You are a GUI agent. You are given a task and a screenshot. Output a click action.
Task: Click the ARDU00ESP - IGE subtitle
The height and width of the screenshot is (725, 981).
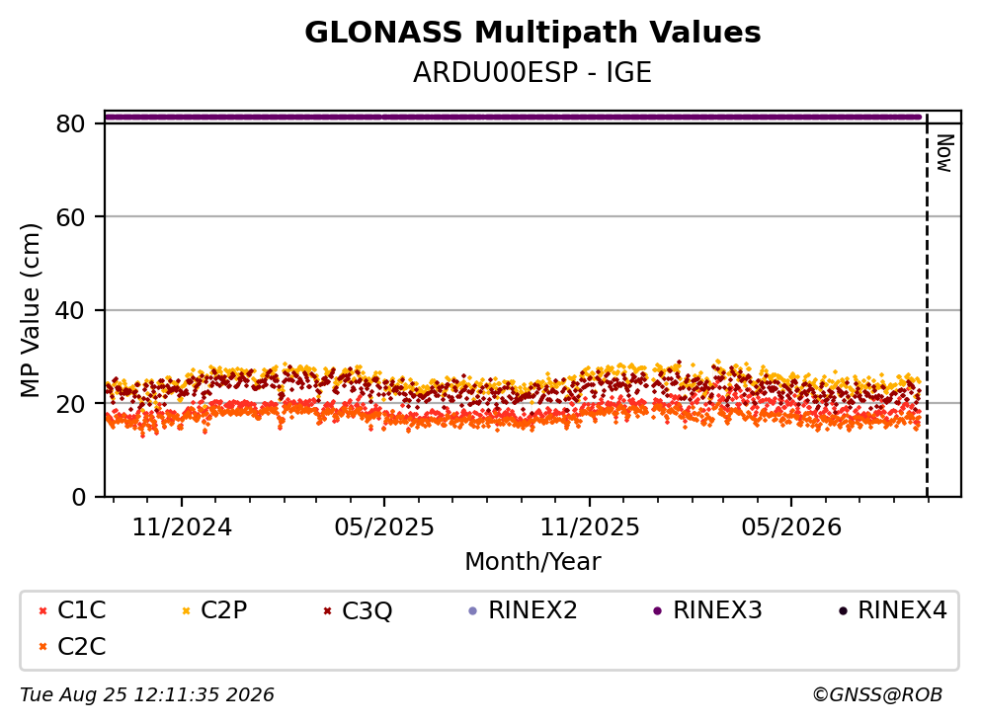pyautogui.click(x=532, y=72)
